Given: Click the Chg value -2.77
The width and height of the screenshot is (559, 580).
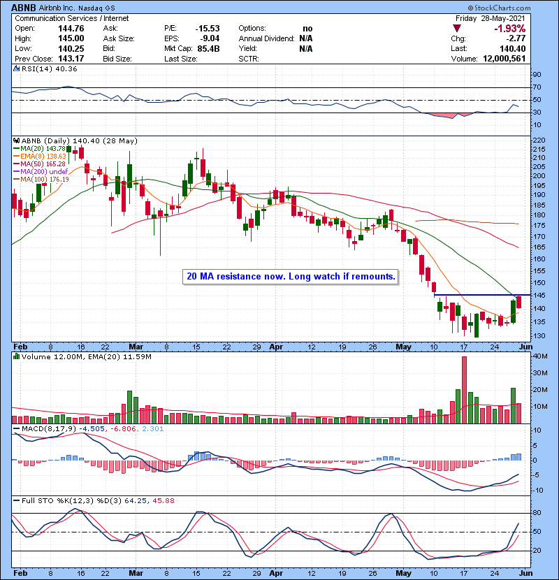Looking at the screenshot, I should coord(516,38).
